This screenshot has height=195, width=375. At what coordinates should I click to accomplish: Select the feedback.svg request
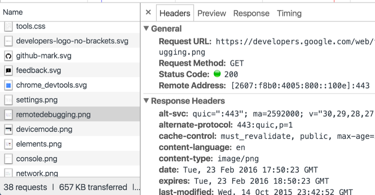[x=70, y=70]
